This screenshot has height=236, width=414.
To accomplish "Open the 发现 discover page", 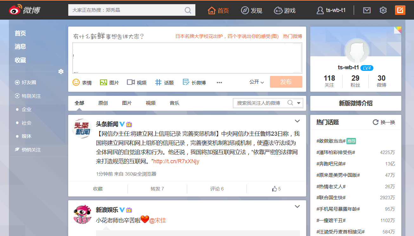I will click(x=252, y=10).
